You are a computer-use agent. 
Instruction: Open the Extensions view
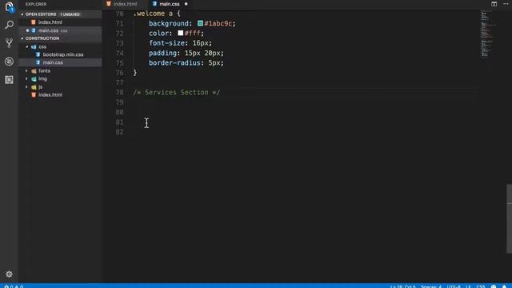9,80
